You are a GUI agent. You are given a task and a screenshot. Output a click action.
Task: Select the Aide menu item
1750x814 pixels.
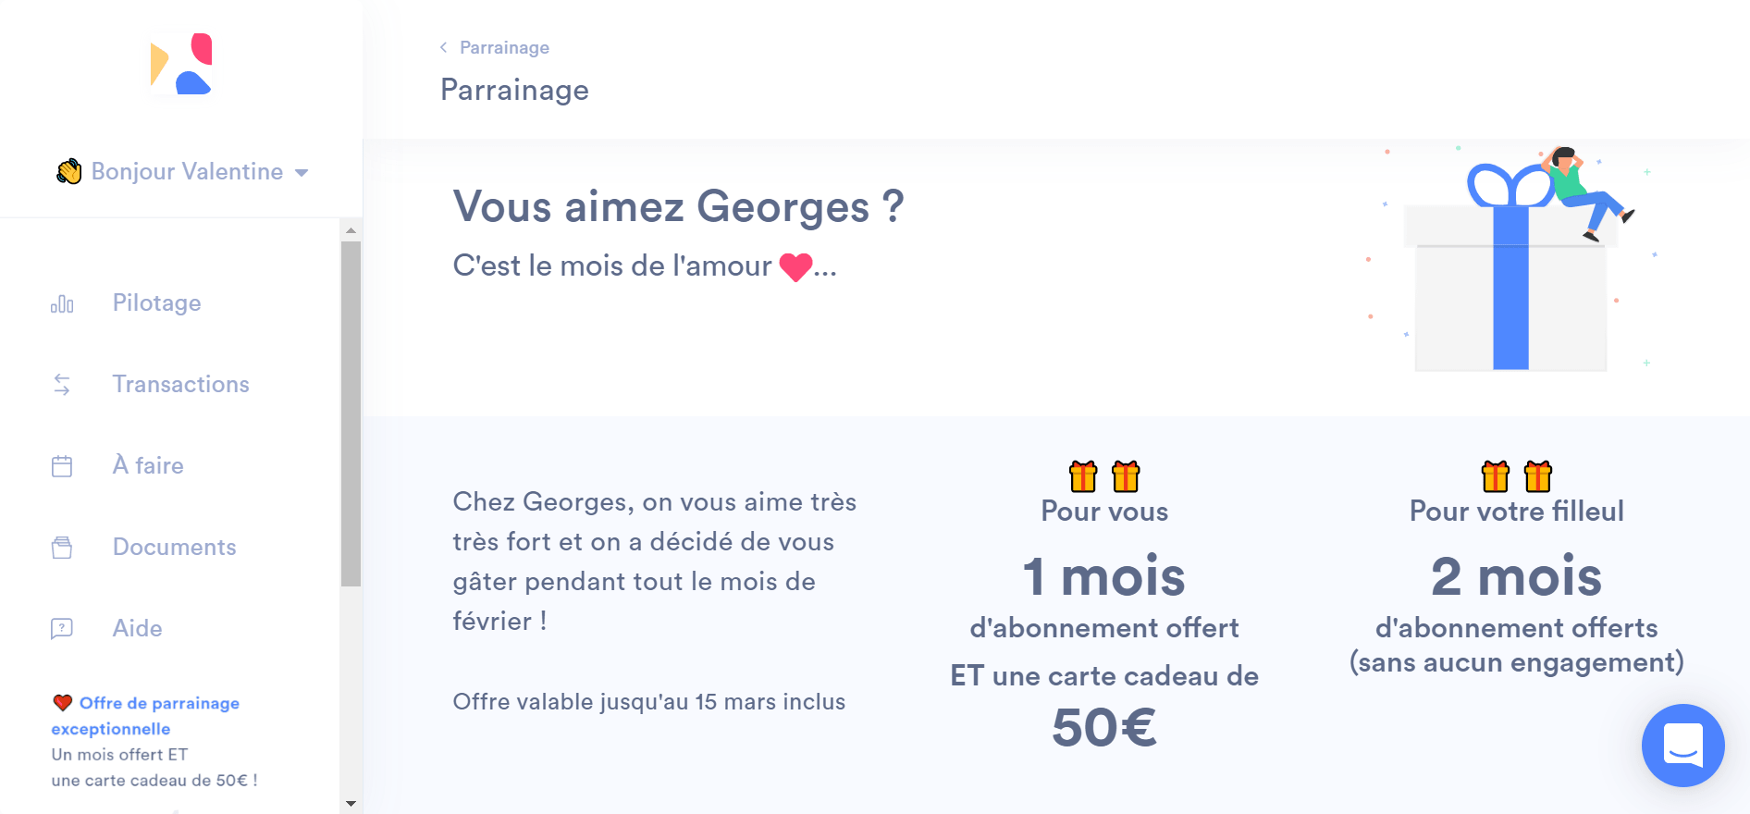pos(137,629)
